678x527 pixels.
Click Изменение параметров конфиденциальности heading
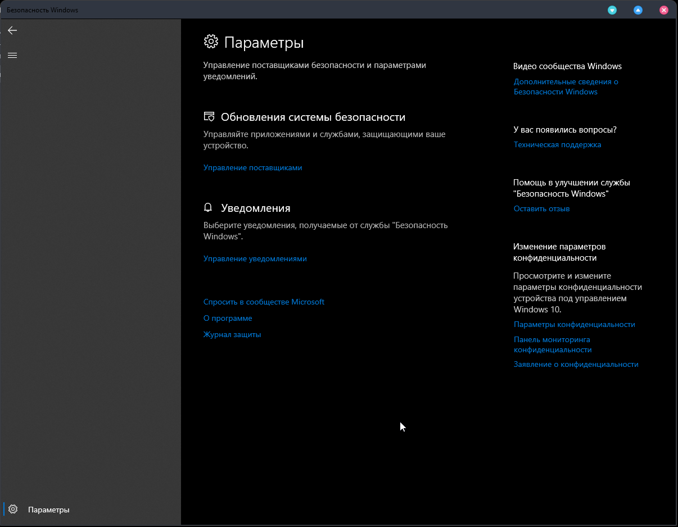coord(559,252)
